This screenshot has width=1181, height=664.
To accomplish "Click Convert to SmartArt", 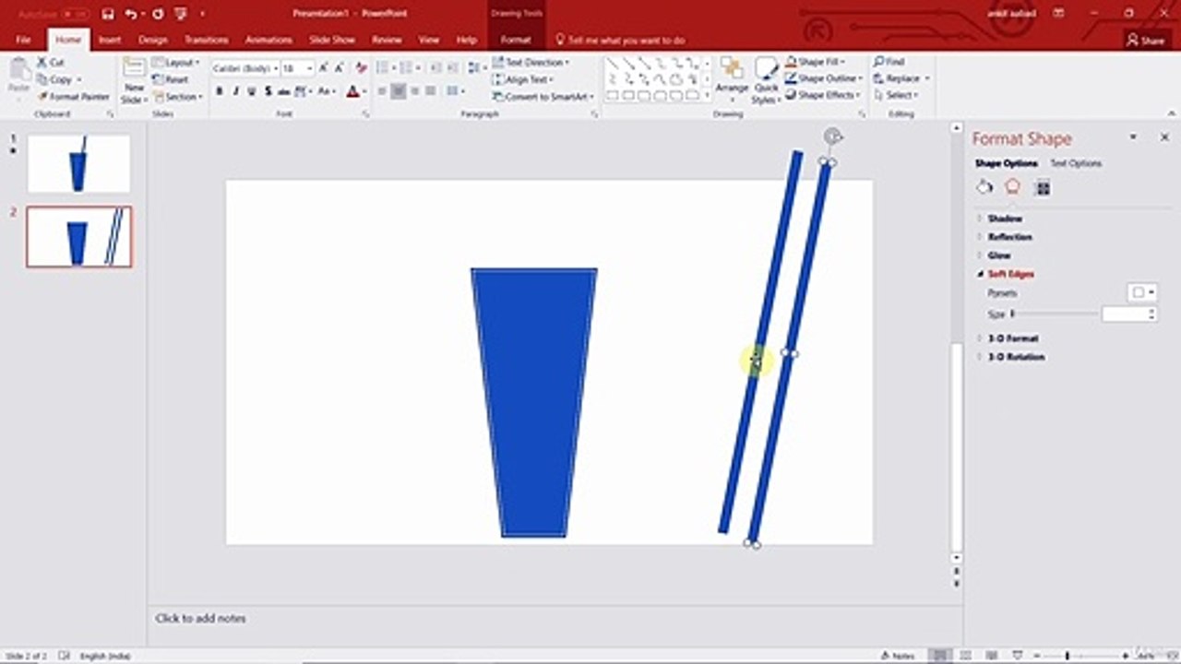I will coord(544,96).
